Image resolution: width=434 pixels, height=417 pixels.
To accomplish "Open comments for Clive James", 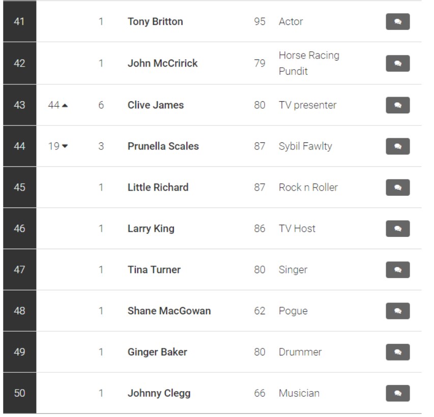I will [x=398, y=105].
